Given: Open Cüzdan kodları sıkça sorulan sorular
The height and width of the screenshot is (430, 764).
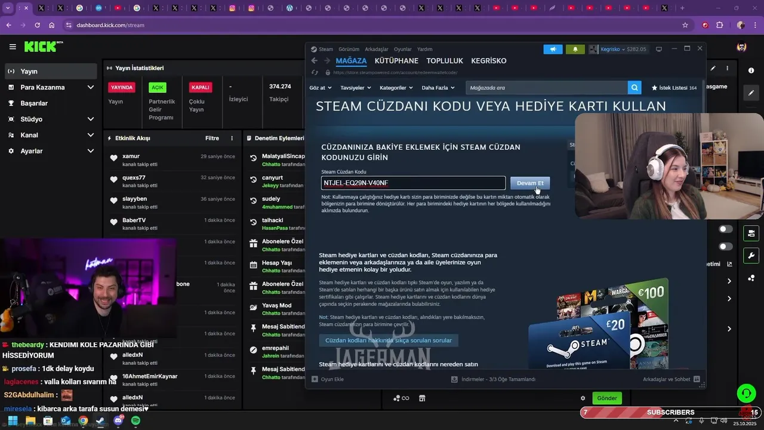Looking at the screenshot, I should 389,340.
